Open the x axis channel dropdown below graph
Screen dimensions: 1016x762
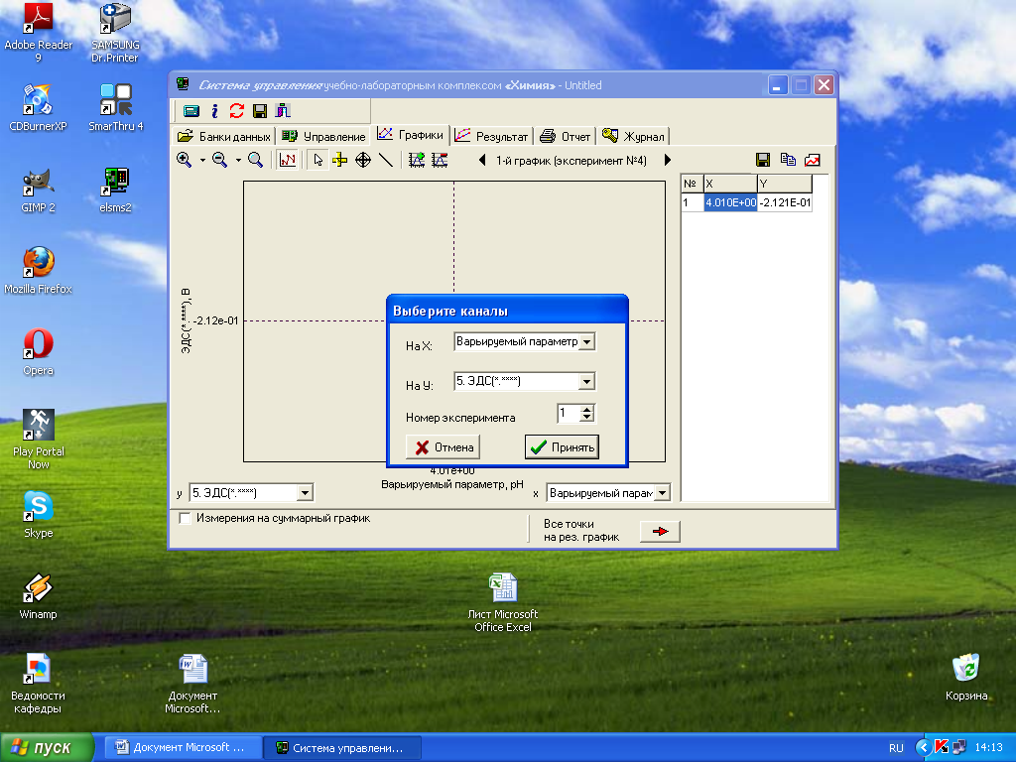tap(662, 493)
